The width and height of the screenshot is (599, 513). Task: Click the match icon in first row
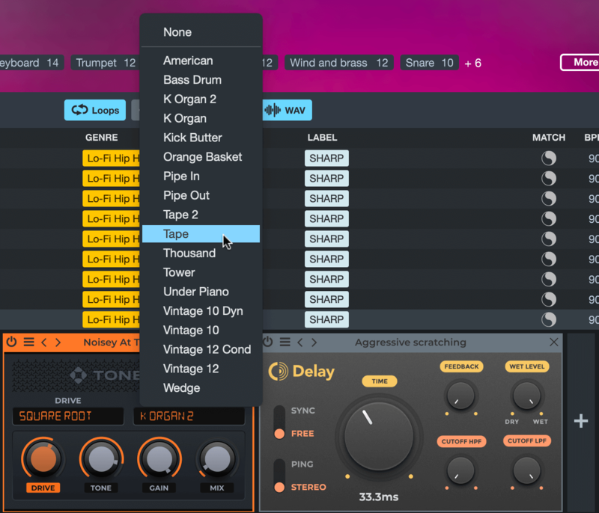549,159
